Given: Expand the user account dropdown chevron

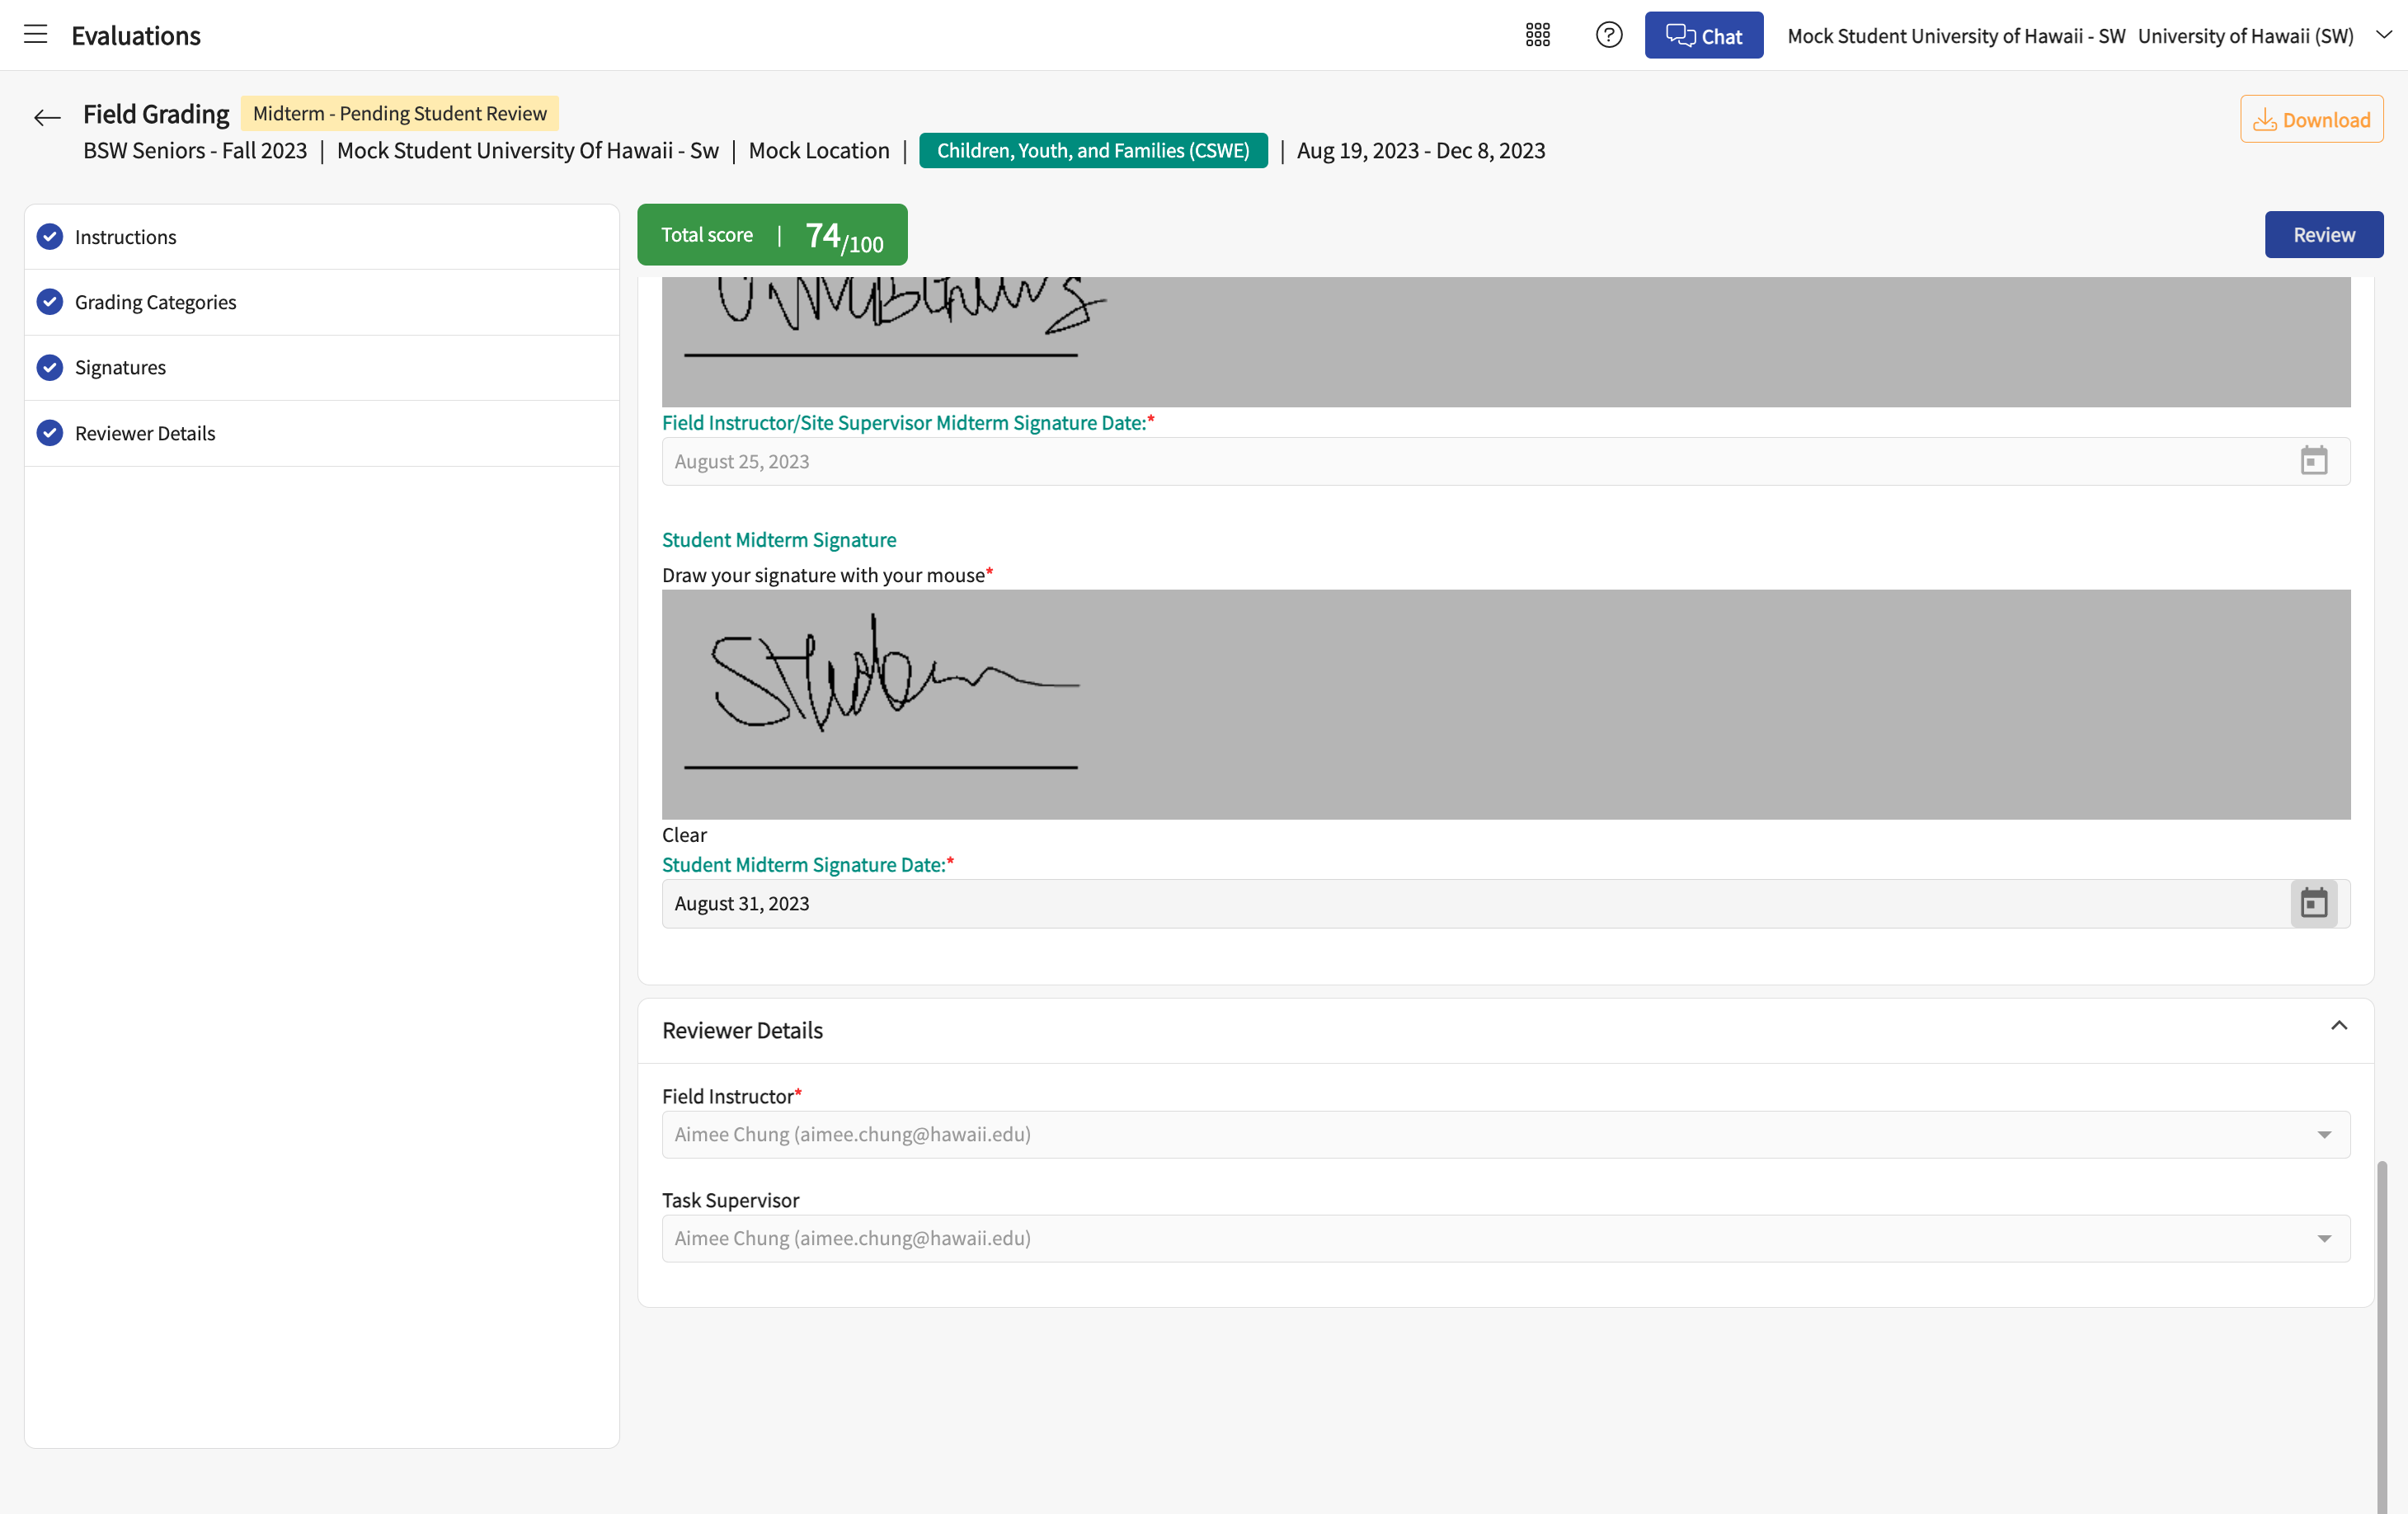Looking at the screenshot, I should pos(2384,35).
